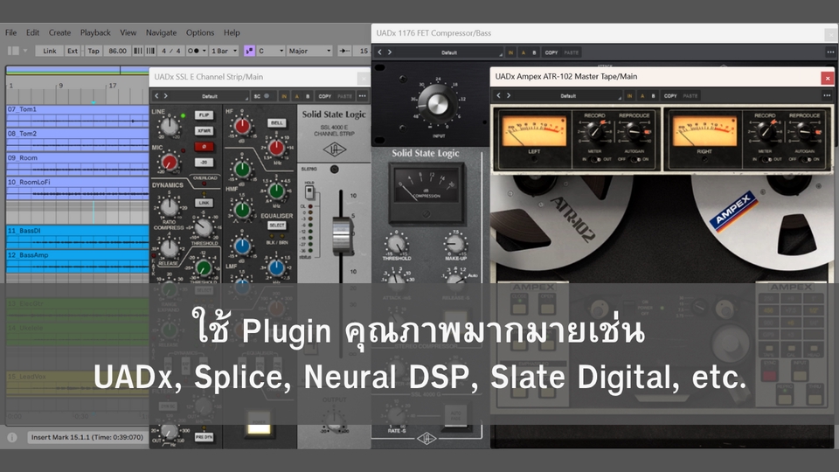This screenshot has width=839, height=472.
Task: Select the 11_BassDI track
Action: [77, 231]
